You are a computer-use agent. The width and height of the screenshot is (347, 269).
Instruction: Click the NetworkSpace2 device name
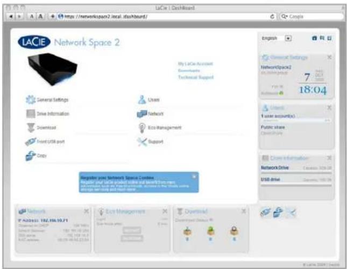click(276, 67)
